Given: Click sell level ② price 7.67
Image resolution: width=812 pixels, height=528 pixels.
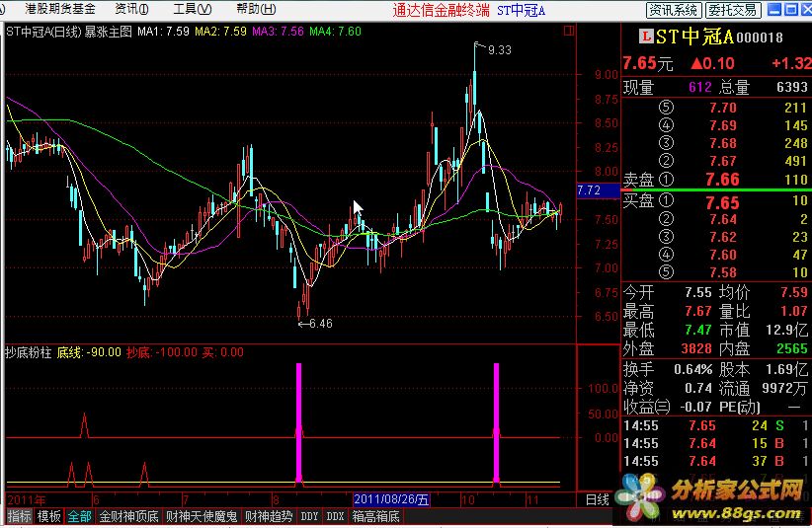Looking at the screenshot, I should (723, 161).
